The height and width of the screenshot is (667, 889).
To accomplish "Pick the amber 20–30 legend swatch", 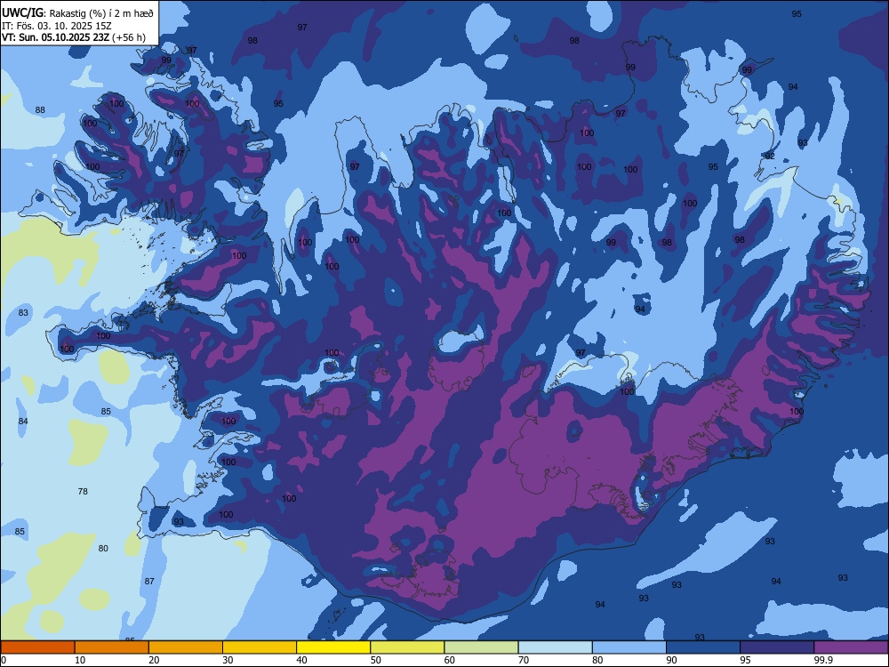I will [186, 647].
